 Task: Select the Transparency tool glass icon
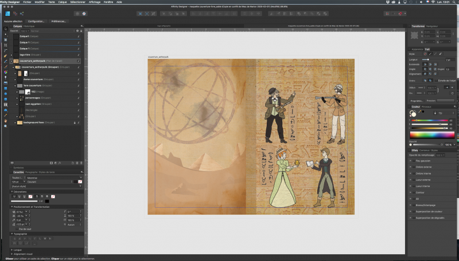[6, 78]
